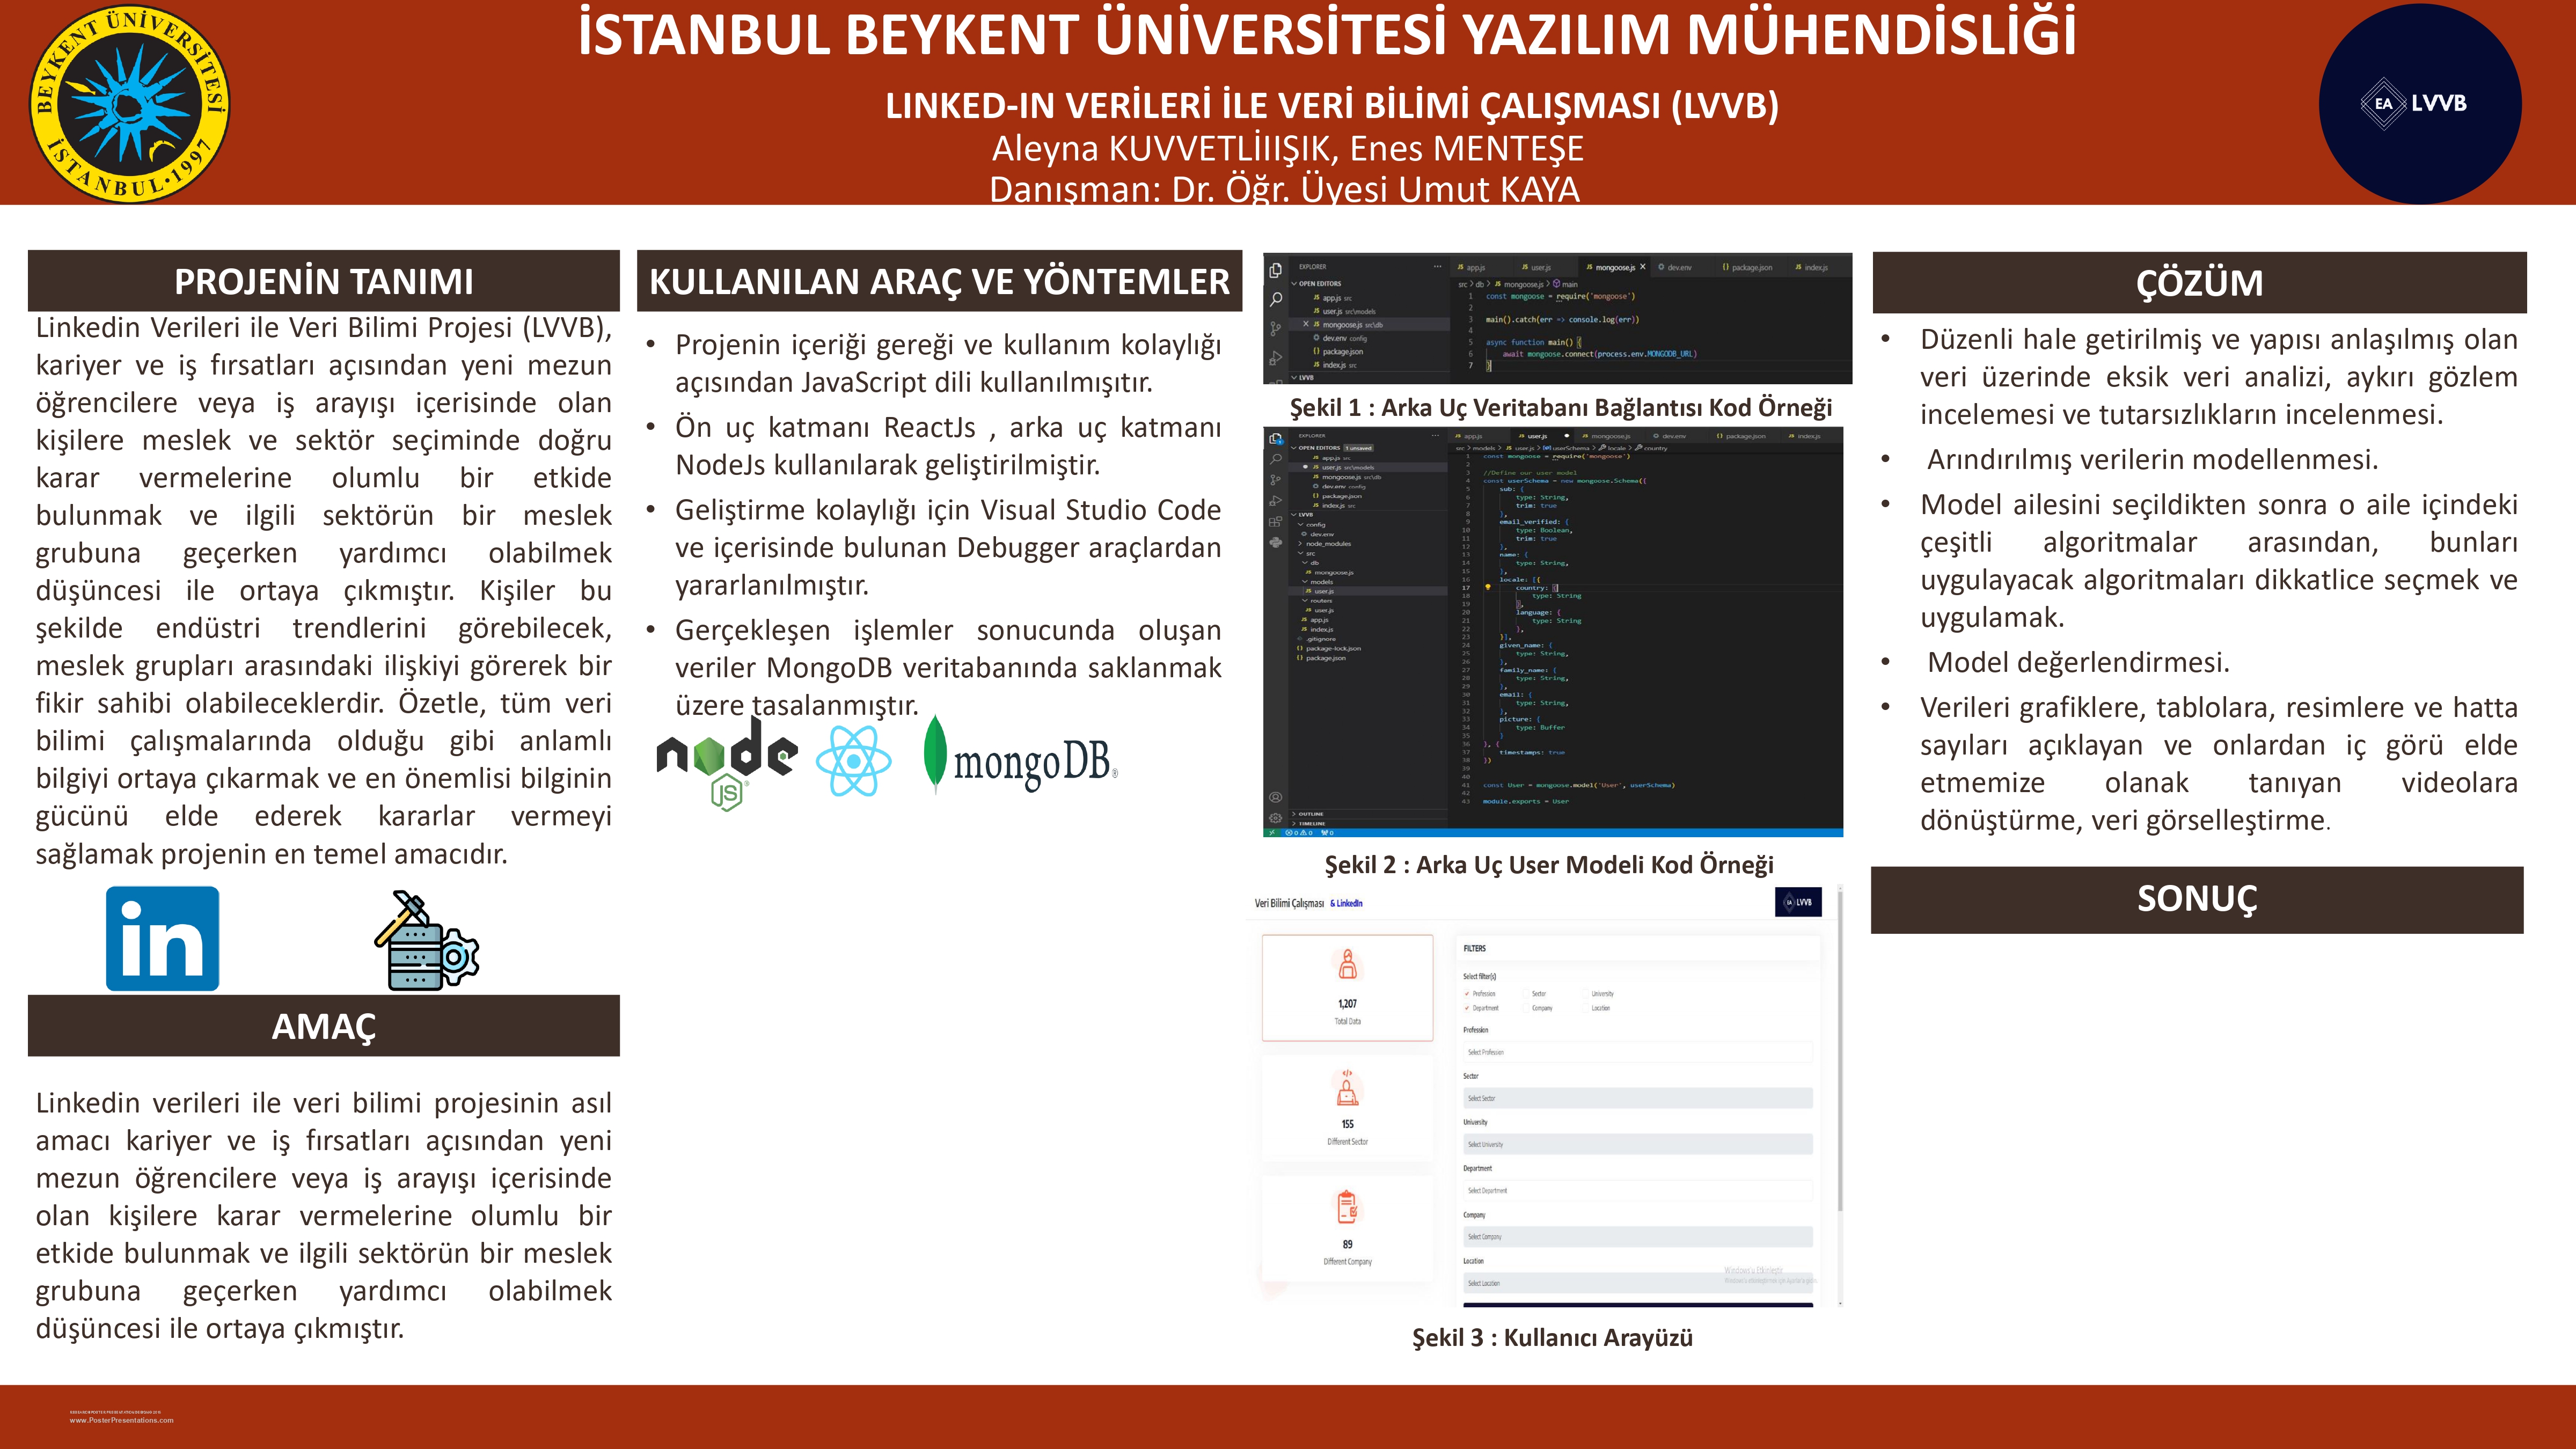Open Run and Debug icon in Şekil 2
Screen dimensions: 2576x1449
1276,501
